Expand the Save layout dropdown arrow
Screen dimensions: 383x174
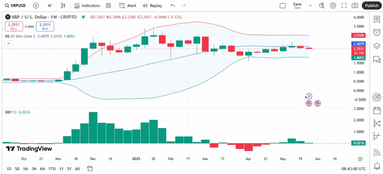[x=310, y=5]
